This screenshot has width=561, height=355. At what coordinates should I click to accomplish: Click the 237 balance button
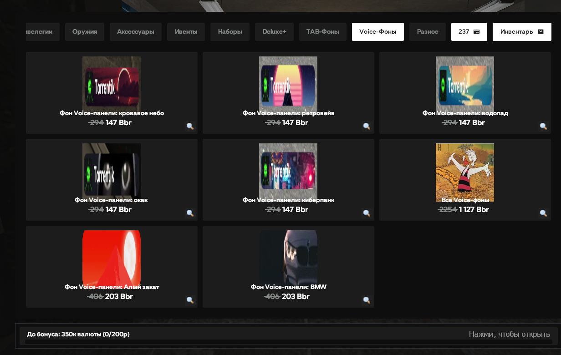(x=469, y=32)
